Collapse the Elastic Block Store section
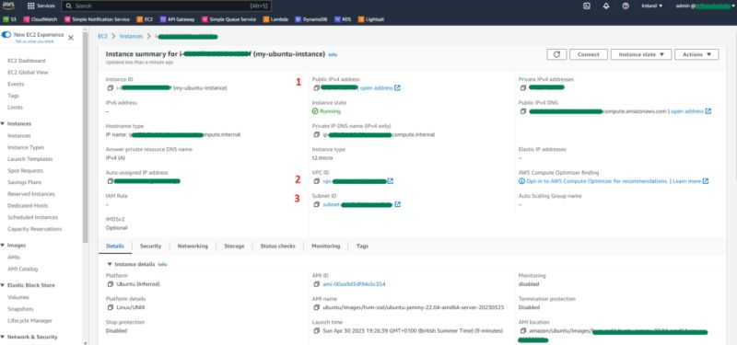Viewport: 737px width, 345px height. point(3,285)
